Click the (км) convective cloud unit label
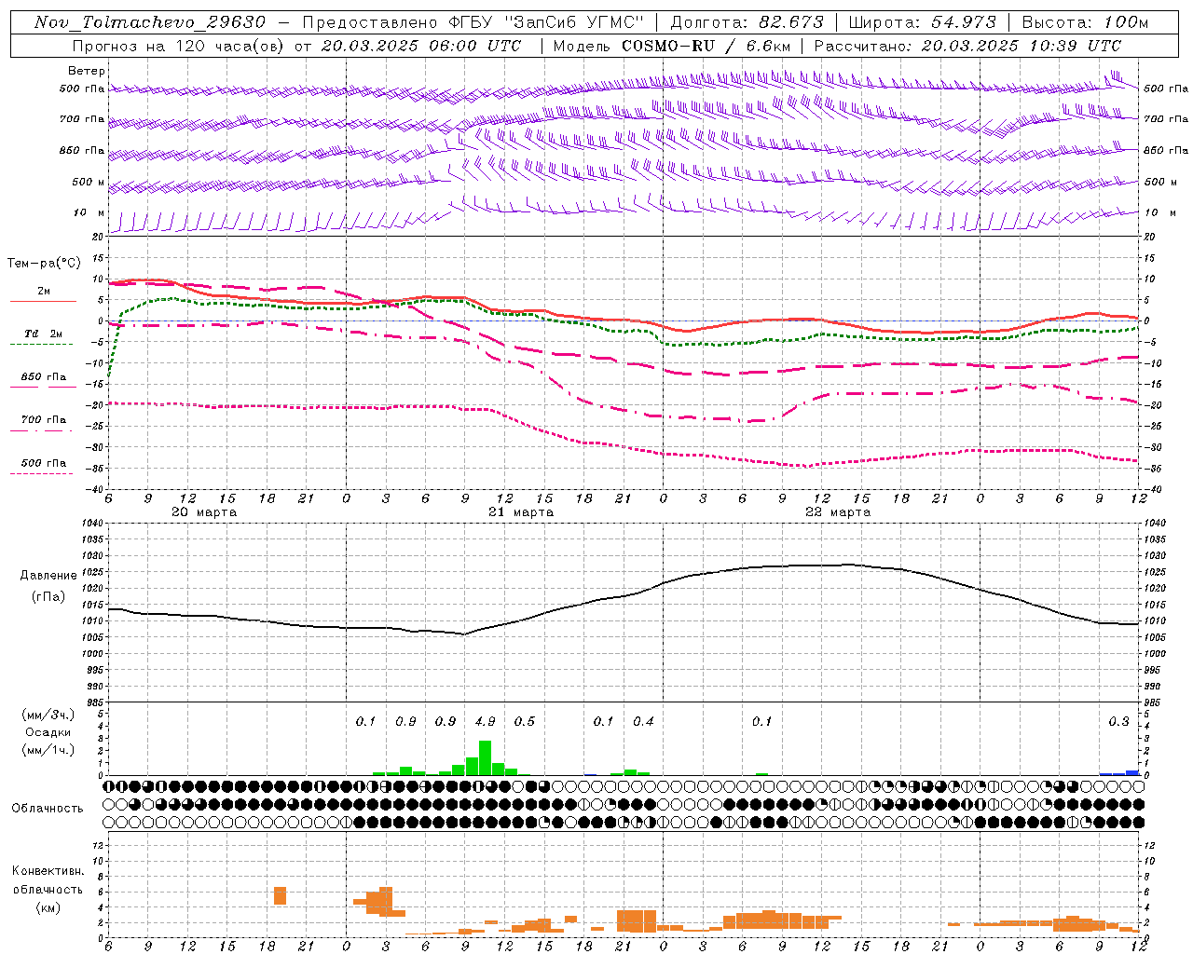 click(48, 906)
